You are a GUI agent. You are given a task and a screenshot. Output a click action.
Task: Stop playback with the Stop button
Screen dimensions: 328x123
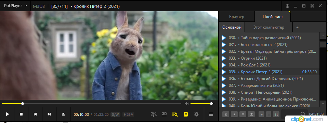click(x=21, y=114)
